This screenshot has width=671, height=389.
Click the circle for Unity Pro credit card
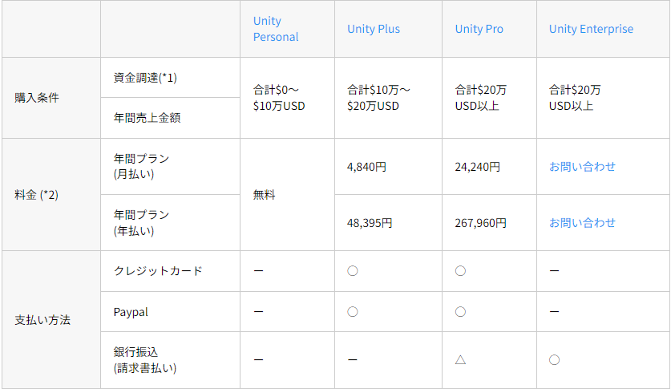point(460,271)
